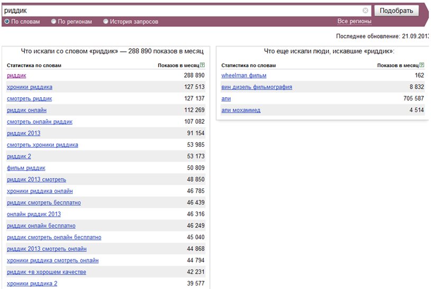
Task: Clear the search field with the X icon
Action: (365, 11)
